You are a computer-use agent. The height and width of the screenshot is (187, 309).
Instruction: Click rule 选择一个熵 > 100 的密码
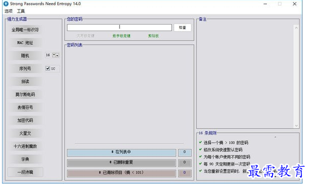click(226, 142)
